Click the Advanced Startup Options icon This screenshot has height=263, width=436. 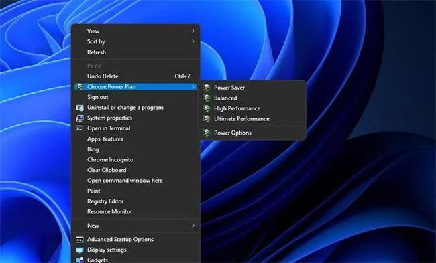[80, 240]
